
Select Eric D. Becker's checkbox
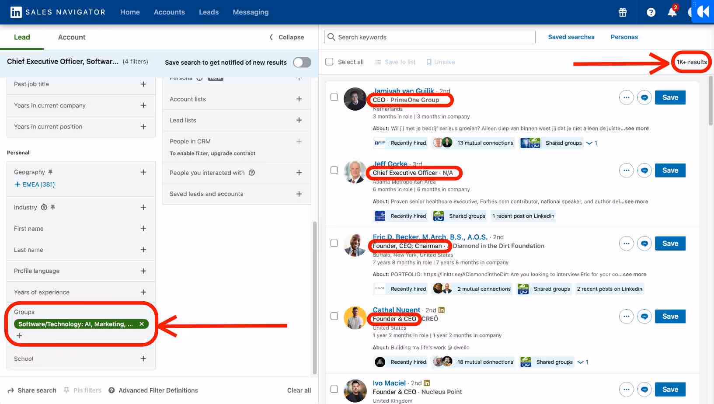point(334,243)
